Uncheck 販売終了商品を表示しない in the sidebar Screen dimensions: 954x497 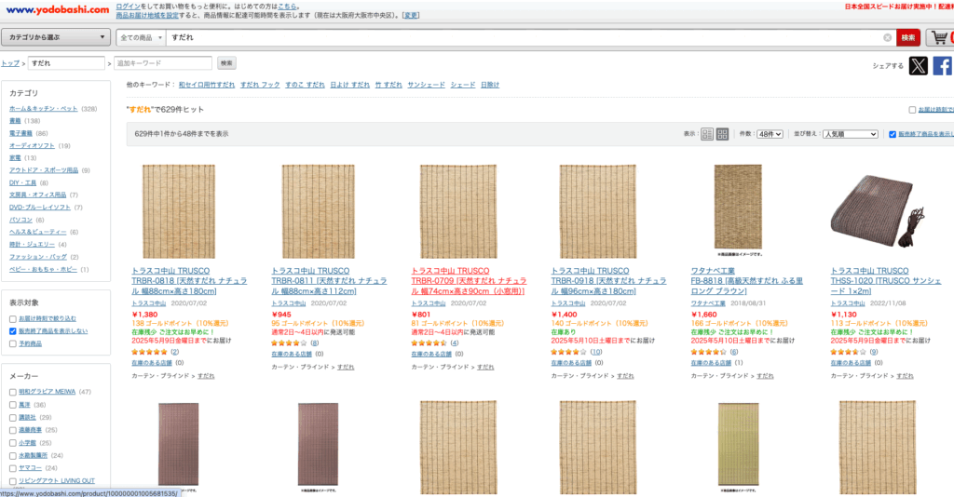[13, 331]
